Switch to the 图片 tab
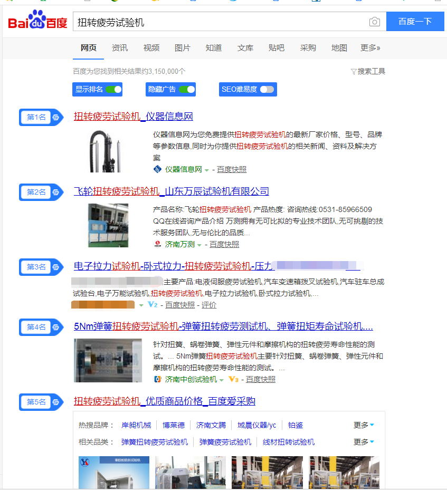This screenshot has height=491, width=447. (182, 48)
